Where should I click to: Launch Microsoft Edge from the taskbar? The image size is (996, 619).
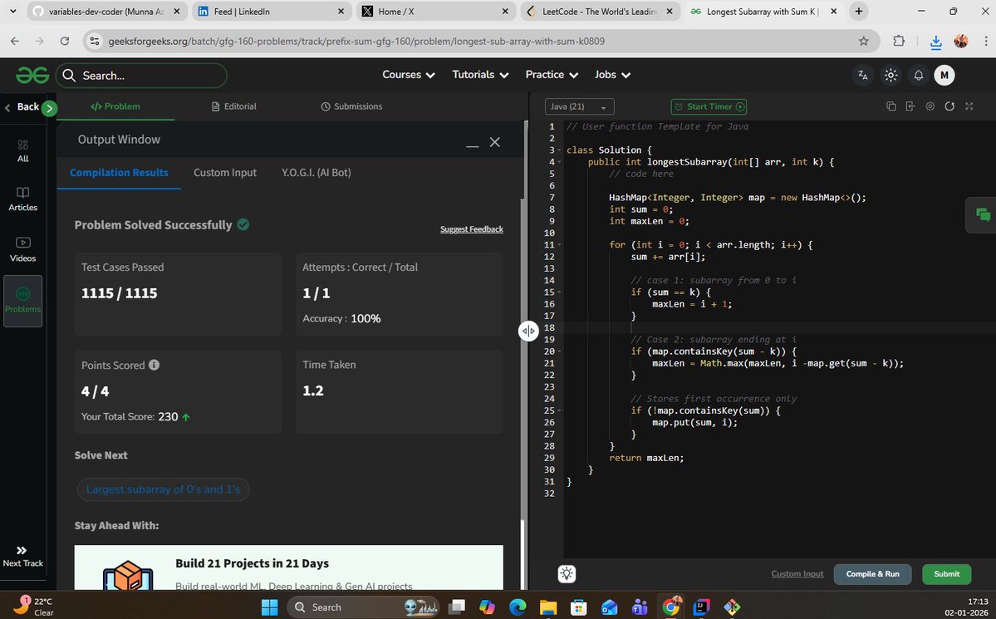click(x=518, y=607)
